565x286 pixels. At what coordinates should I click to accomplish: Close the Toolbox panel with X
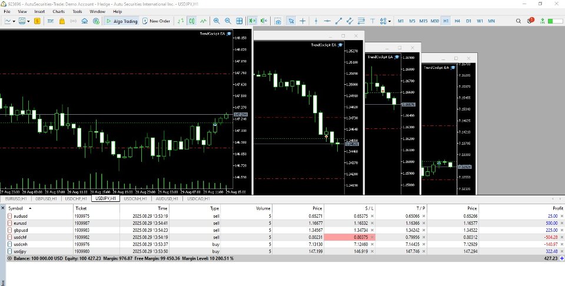[x=2, y=208]
